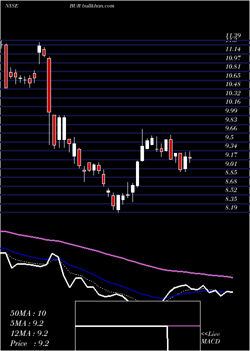Select the 8.85 price level label
The image size is (250, 351).
pyautogui.click(x=231, y=172)
